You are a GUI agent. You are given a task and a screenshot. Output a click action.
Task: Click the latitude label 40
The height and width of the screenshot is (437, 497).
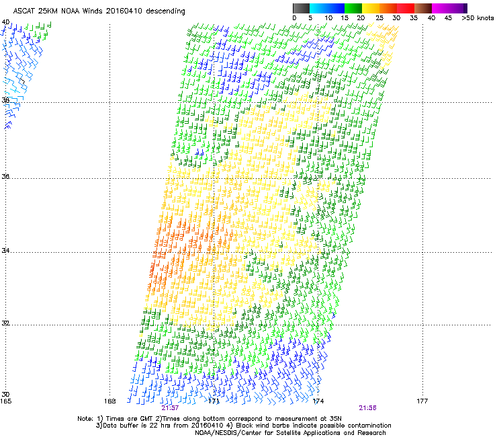[x=5, y=22]
